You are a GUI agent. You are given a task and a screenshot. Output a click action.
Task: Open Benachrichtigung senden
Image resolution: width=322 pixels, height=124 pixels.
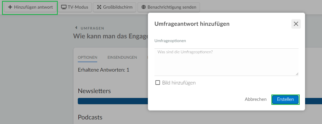point(169,7)
